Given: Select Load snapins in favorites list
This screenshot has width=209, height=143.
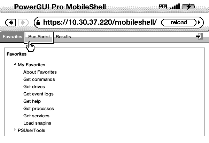Looking at the screenshot, I should coord(37,123).
